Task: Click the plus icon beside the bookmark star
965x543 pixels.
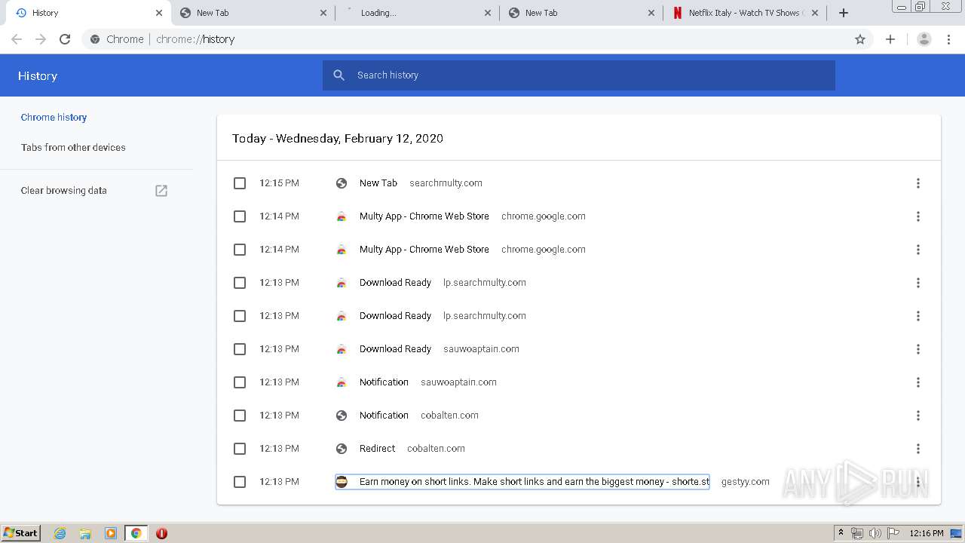Action: click(x=890, y=39)
